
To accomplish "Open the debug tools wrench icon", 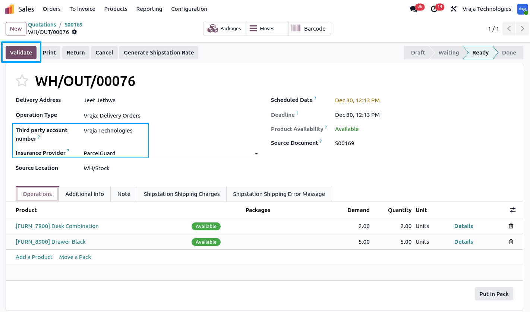I will (454, 9).
